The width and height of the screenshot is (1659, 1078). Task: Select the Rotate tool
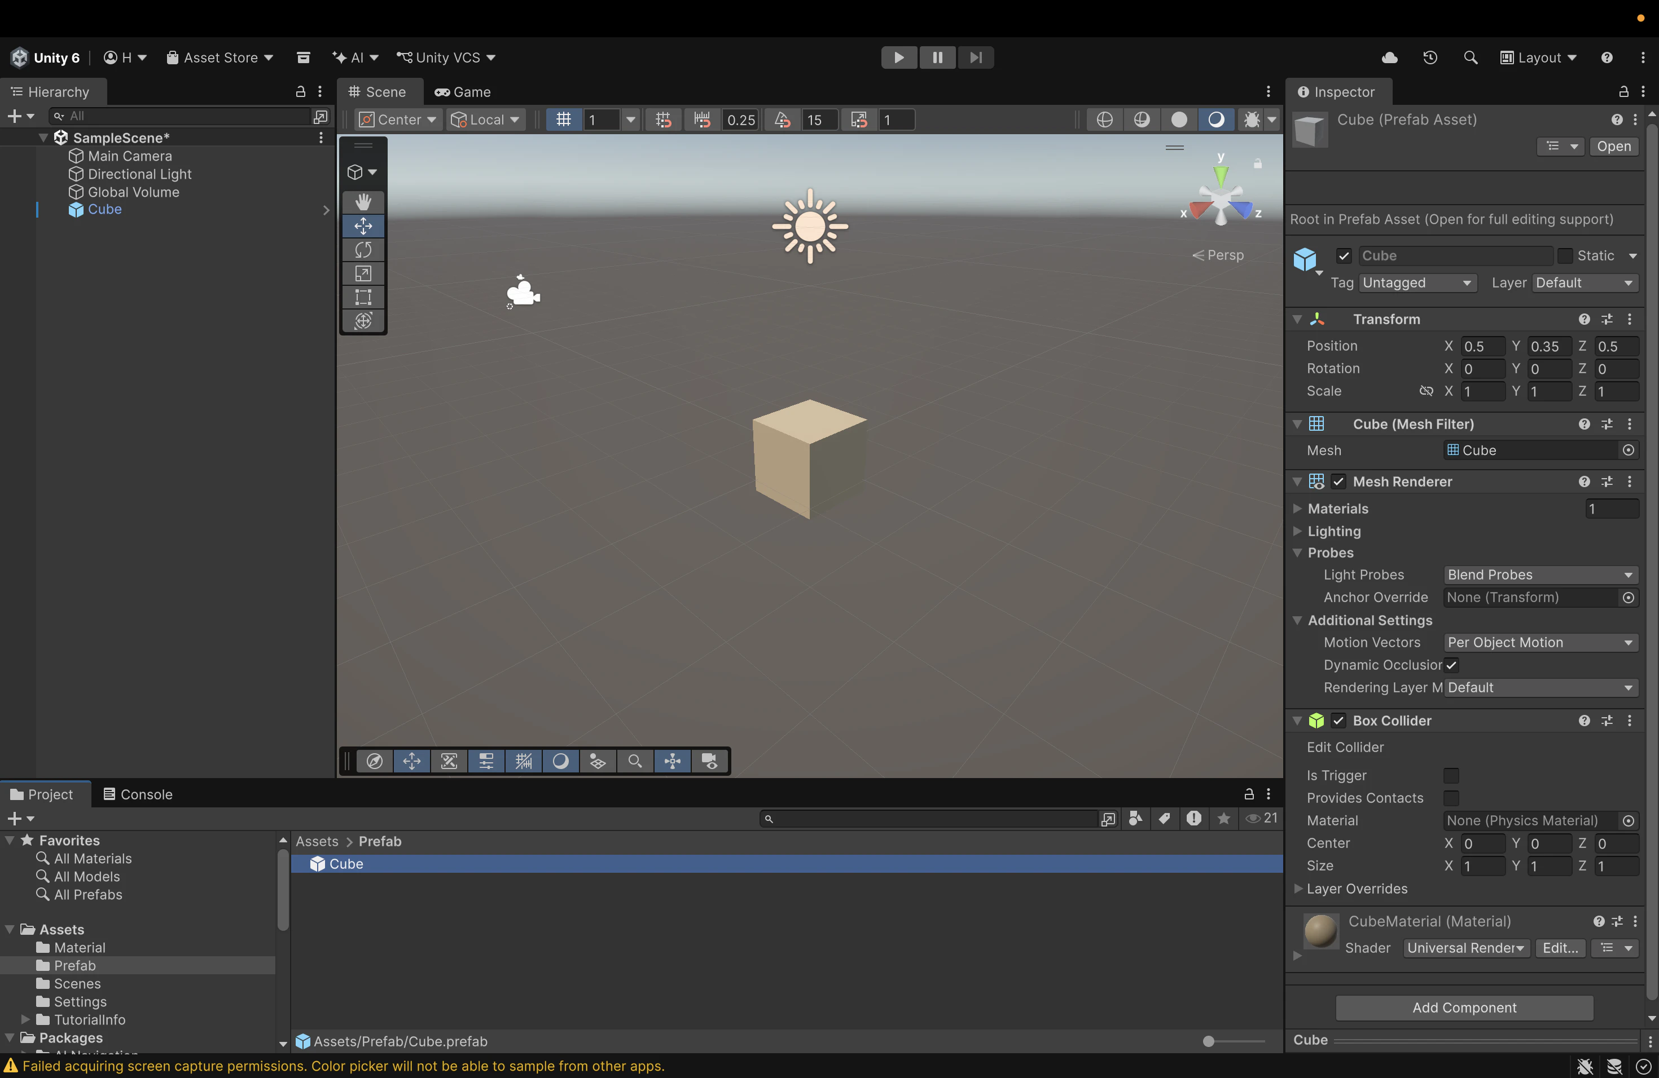[x=363, y=249]
